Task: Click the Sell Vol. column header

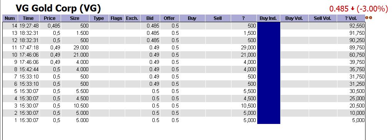Action: [x=323, y=18]
